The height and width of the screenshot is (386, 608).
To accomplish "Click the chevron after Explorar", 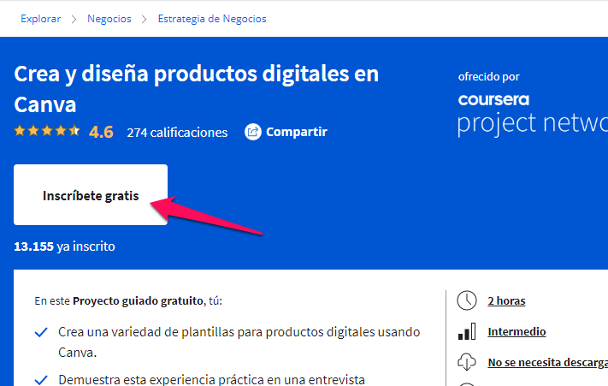I will (74, 19).
